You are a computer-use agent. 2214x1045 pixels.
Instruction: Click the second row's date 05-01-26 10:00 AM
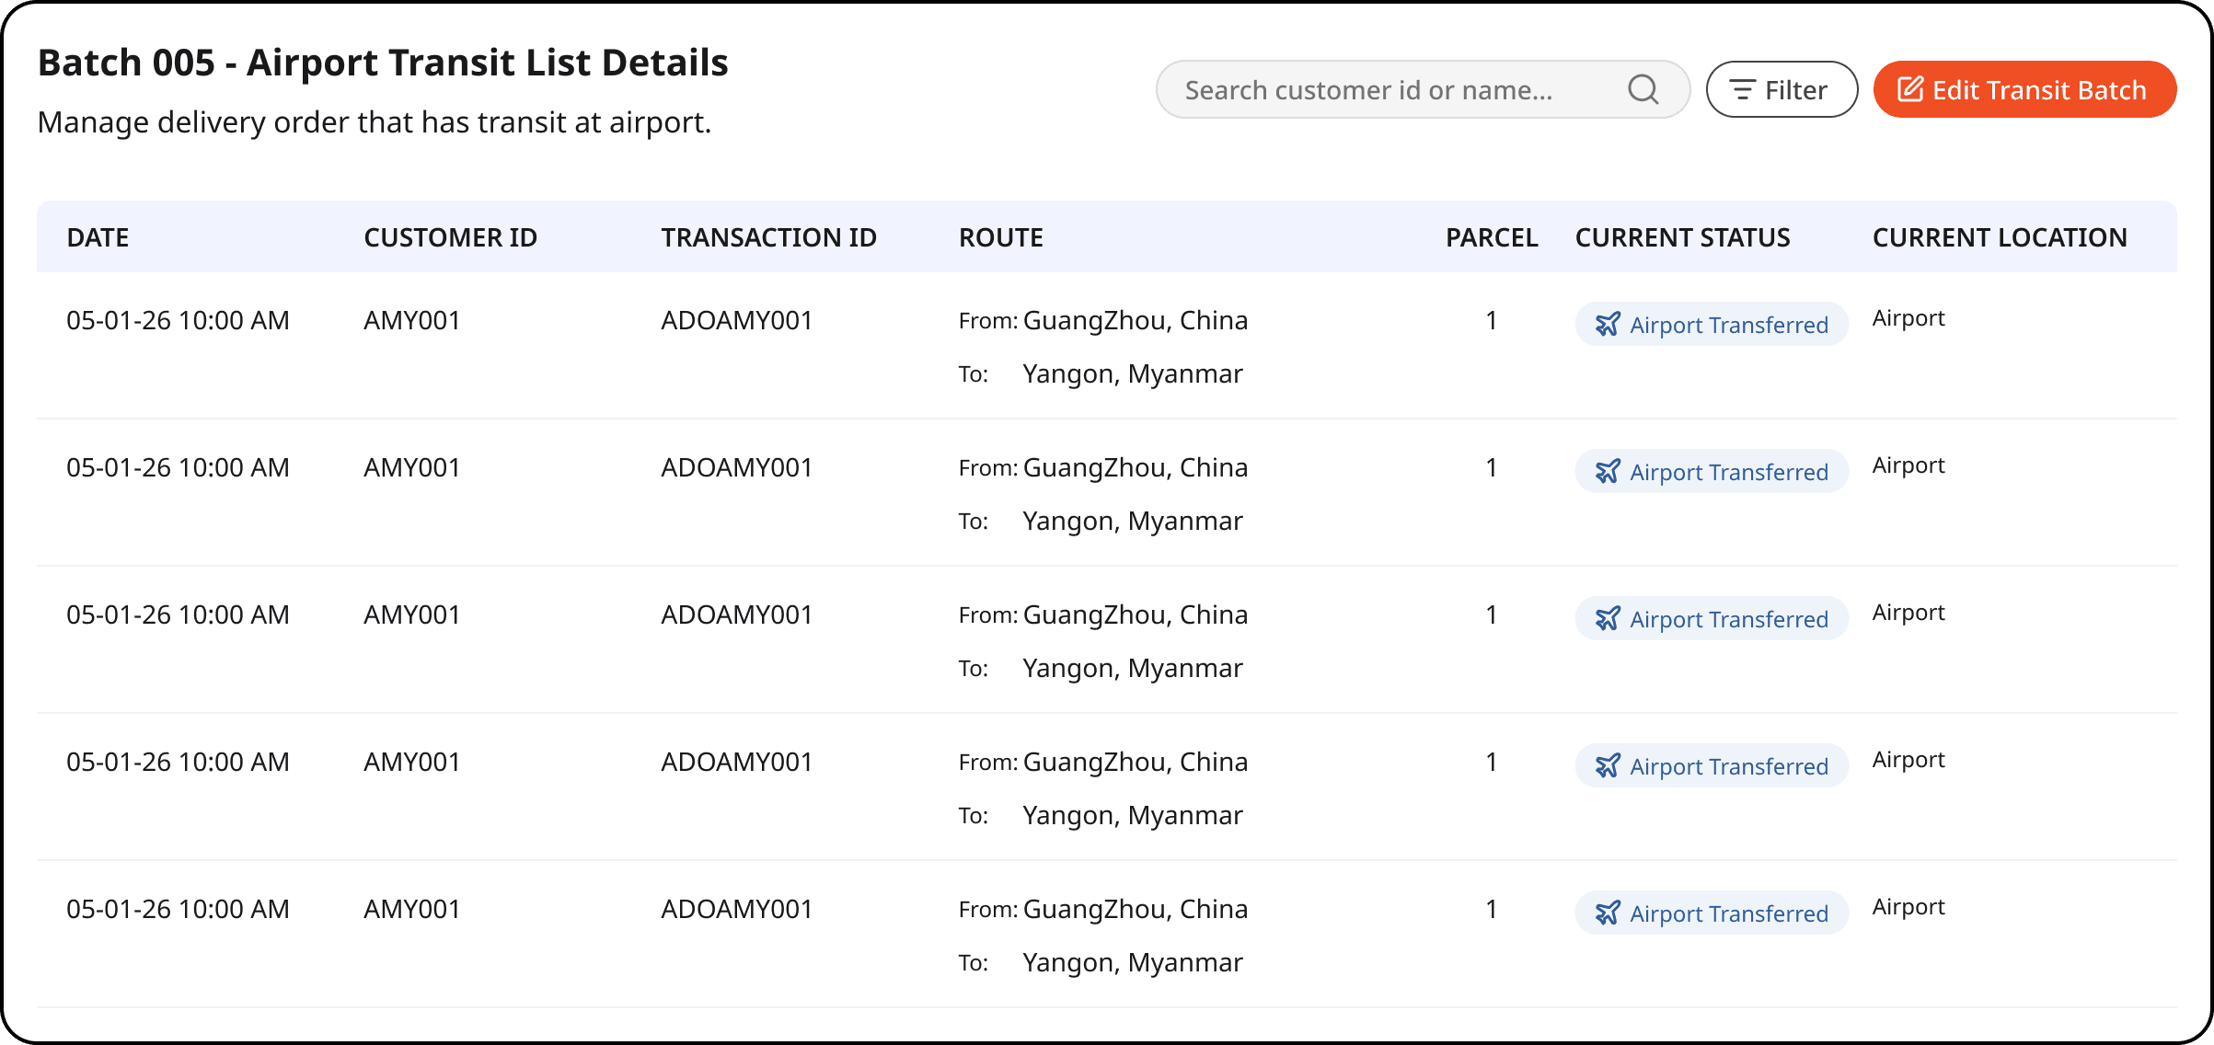(x=178, y=467)
